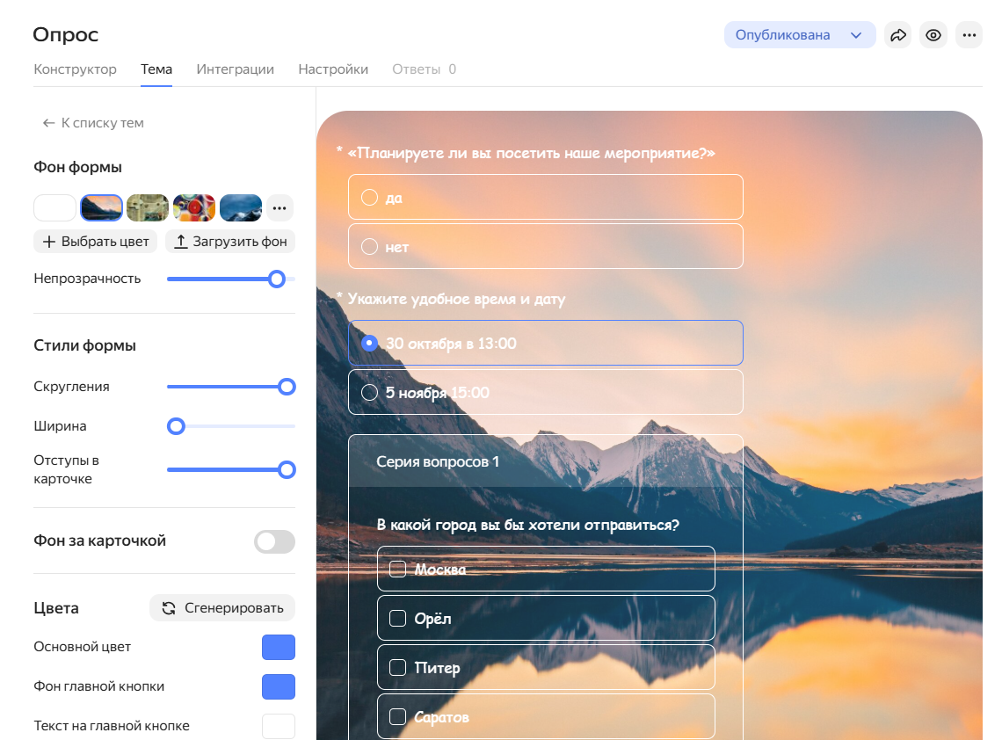1002x740 pixels.
Task: Open the three-dot more options menu
Action: [x=969, y=35]
